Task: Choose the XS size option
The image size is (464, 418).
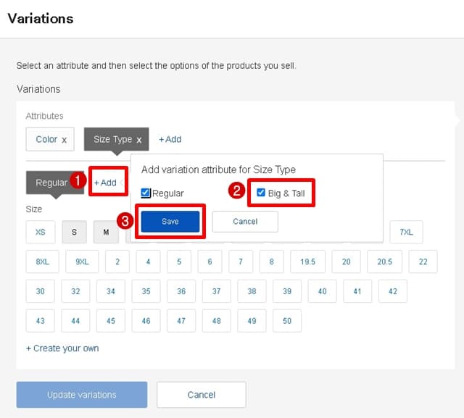Action: tap(40, 232)
